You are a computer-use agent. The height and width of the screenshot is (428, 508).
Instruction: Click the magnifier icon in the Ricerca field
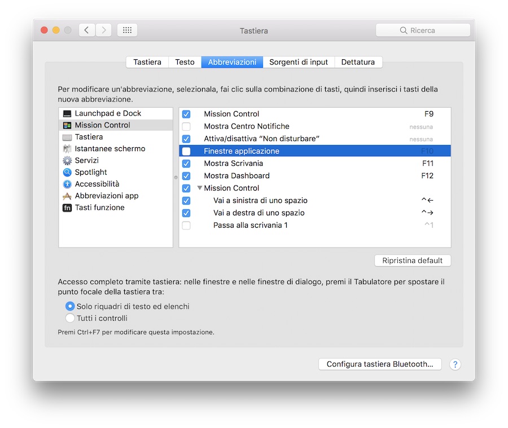coord(404,30)
